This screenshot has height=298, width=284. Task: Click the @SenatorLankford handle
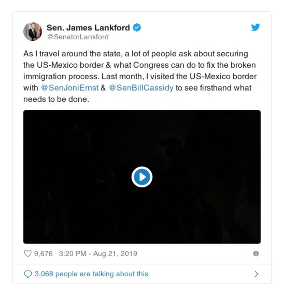click(78, 37)
